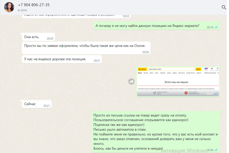
Task: Click the 20:21 timestamp on "Сейчас" message
Action: [46, 106]
